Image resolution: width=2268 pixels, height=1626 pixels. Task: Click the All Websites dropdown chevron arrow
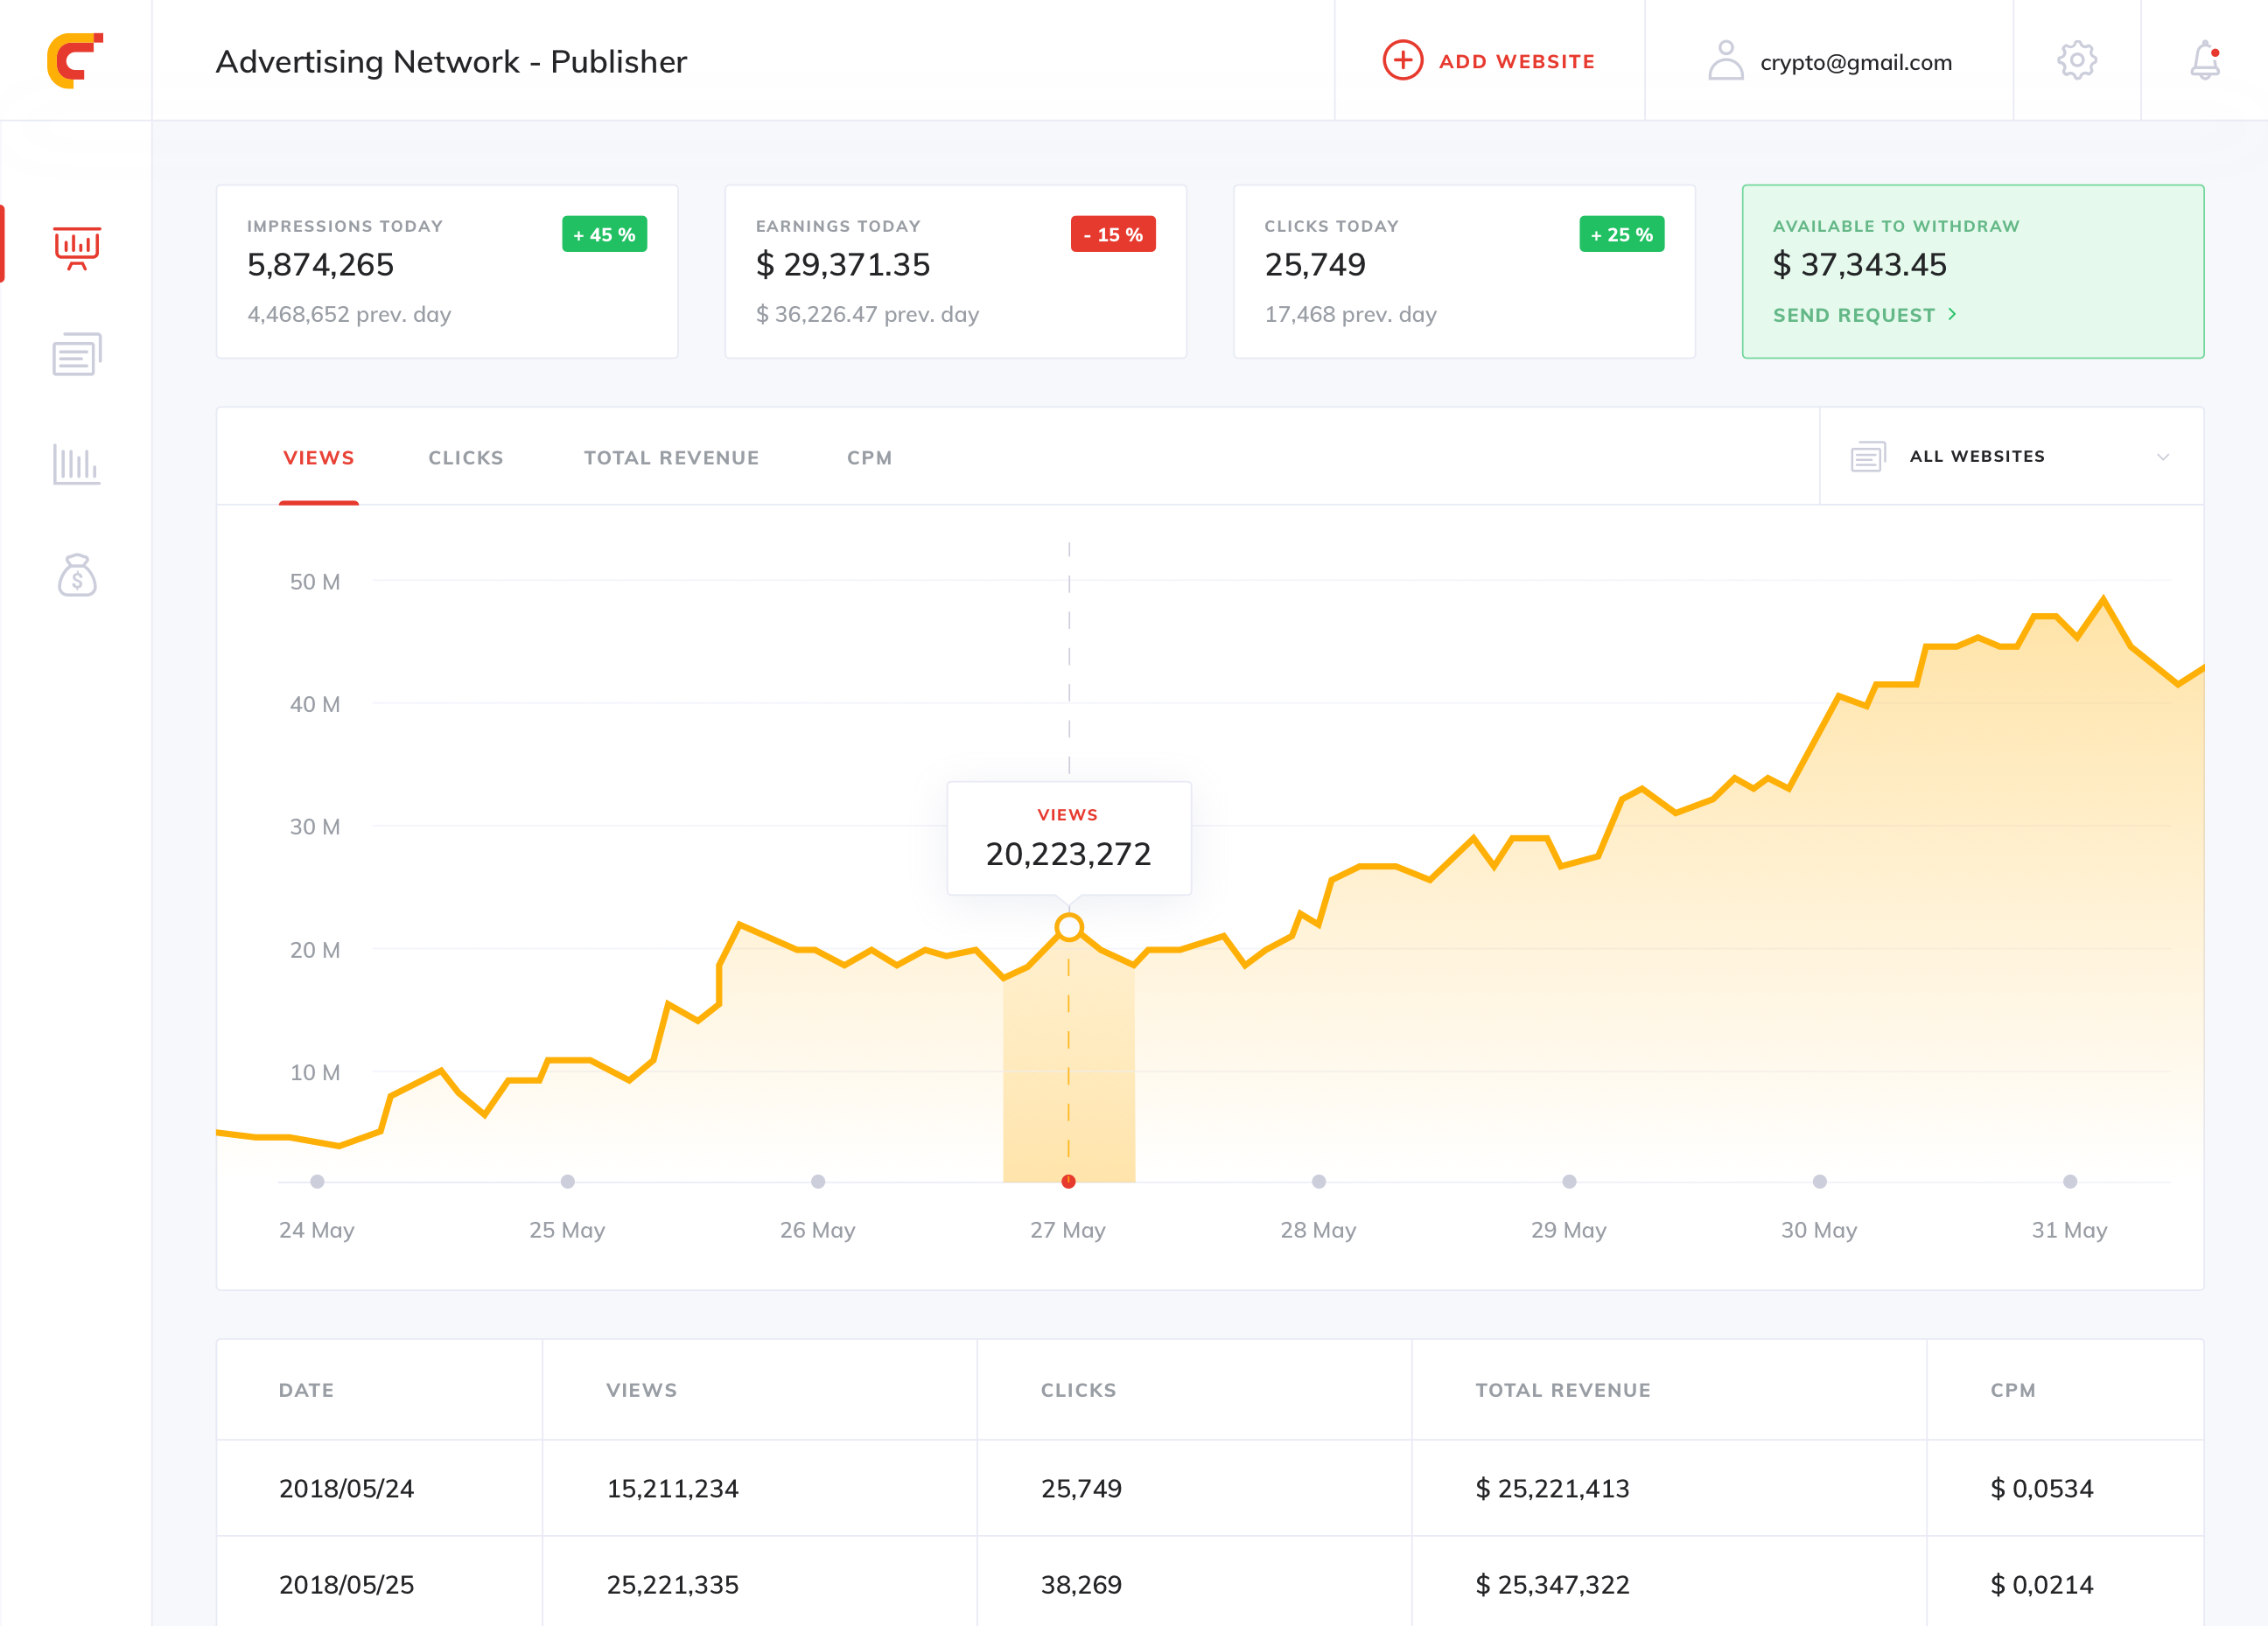[x=2162, y=457]
